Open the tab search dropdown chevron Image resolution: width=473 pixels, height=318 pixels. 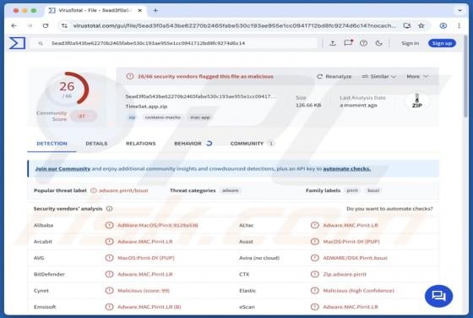[459, 10]
